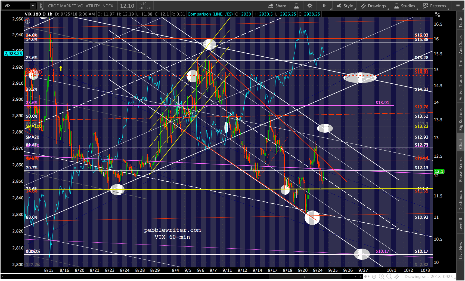Viewport: 465px width, 281px height.
Task: Click the scroll right arrow
Action: (x=361, y=277)
